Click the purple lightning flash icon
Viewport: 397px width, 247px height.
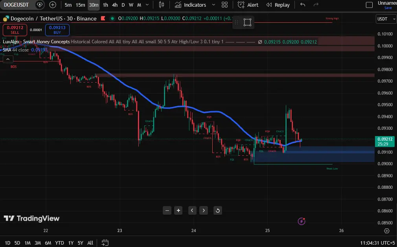click(301, 221)
